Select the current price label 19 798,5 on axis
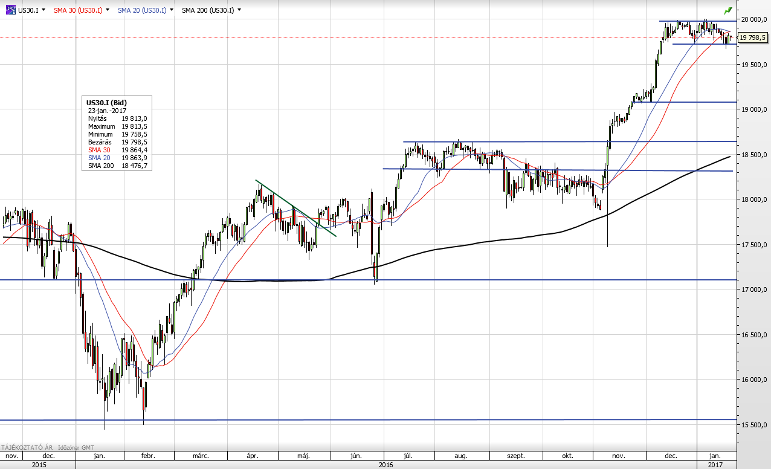The height and width of the screenshot is (469, 771). tap(752, 37)
